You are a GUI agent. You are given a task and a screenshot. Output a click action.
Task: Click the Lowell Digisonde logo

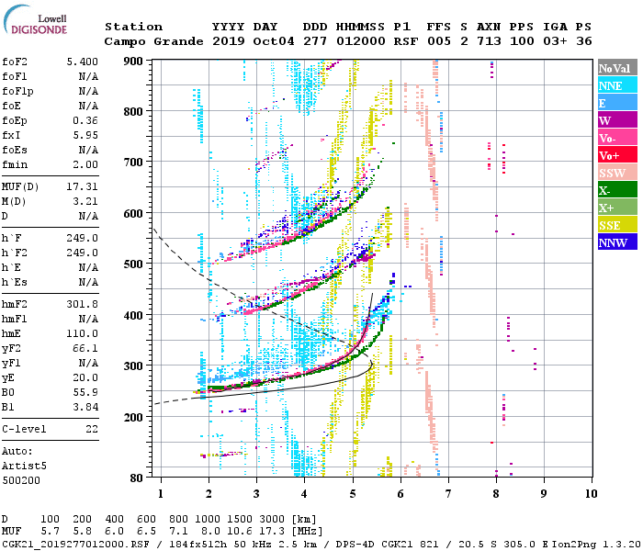coord(35,20)
